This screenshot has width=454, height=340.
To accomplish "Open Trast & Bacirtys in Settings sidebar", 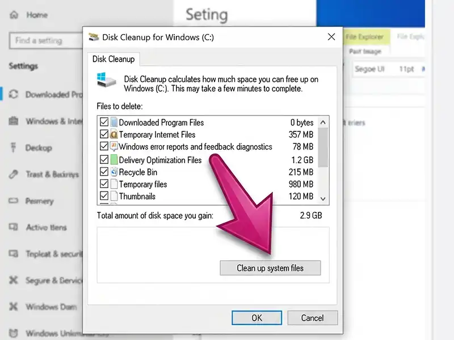I will point(52,175).
